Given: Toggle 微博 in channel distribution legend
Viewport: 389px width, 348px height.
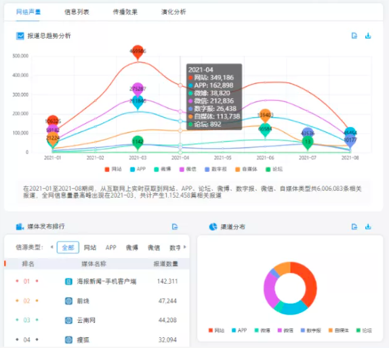Looking at the screenshot, I should coord(262,330).
